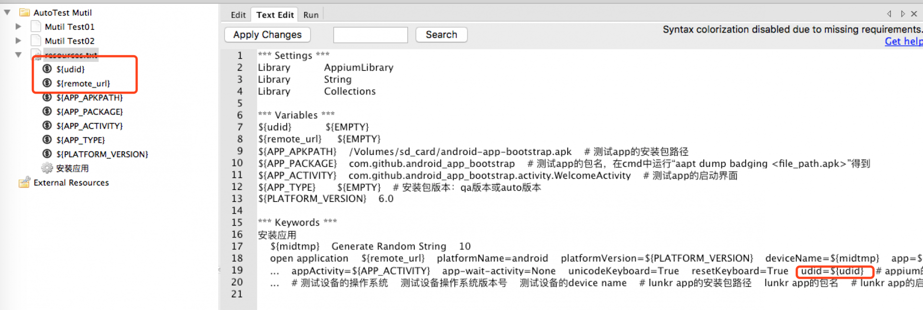
Task: Click the ${udid} variable icon
Action: [x=47, y=69]
